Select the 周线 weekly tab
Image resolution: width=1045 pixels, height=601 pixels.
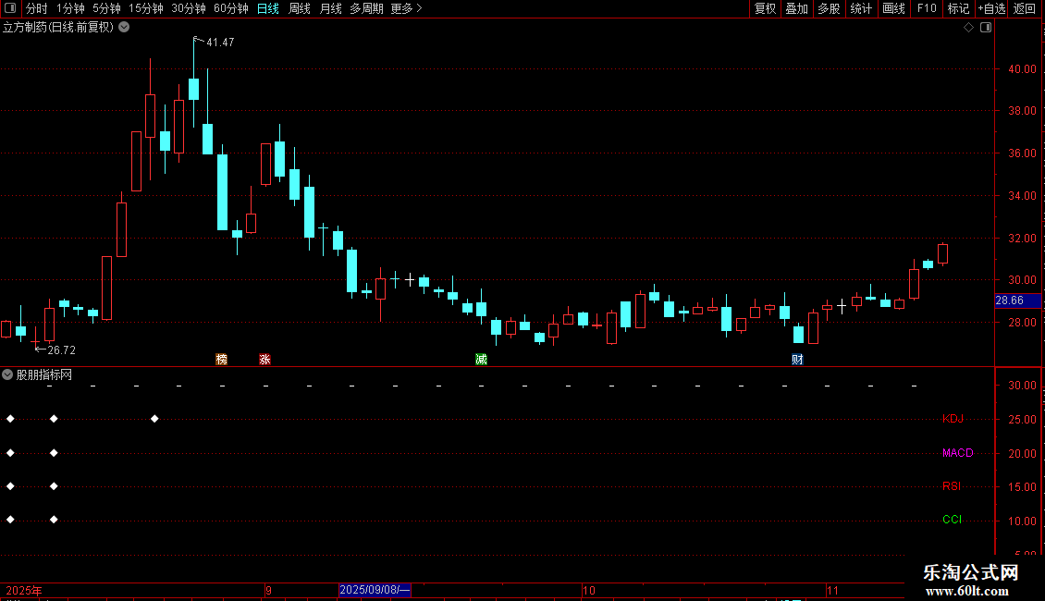coord(300,8)
